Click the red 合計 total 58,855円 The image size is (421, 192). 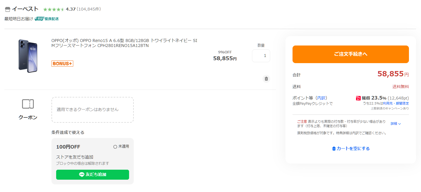(x=393, y=74)
